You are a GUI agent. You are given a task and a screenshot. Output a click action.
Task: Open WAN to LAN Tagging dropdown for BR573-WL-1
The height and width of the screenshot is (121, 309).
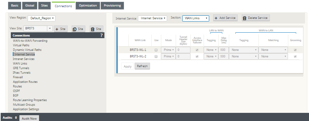point(244,50)
